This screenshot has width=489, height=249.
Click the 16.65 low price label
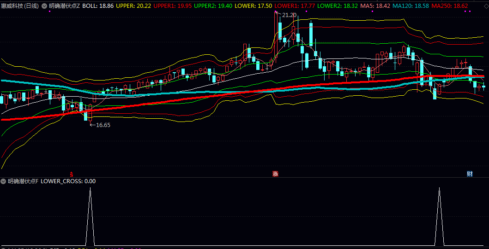[103, 125]
